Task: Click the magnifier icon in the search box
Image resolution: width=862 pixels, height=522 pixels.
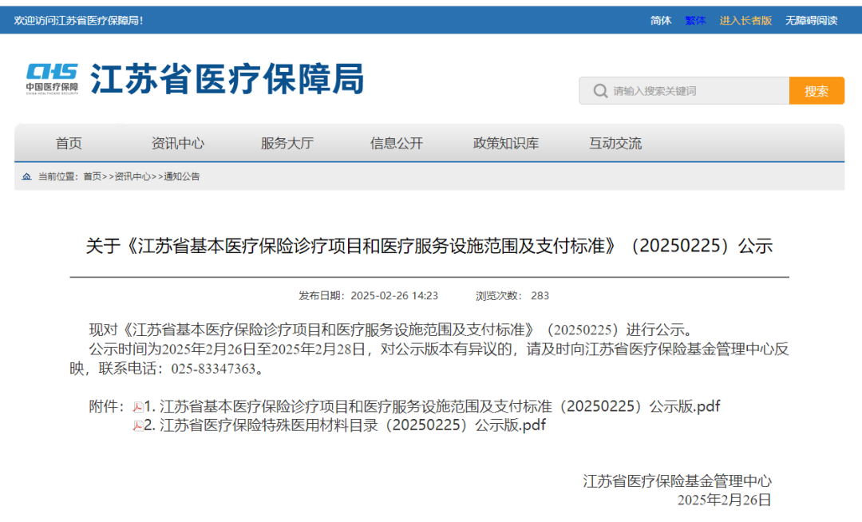Action: coord(600,91)
